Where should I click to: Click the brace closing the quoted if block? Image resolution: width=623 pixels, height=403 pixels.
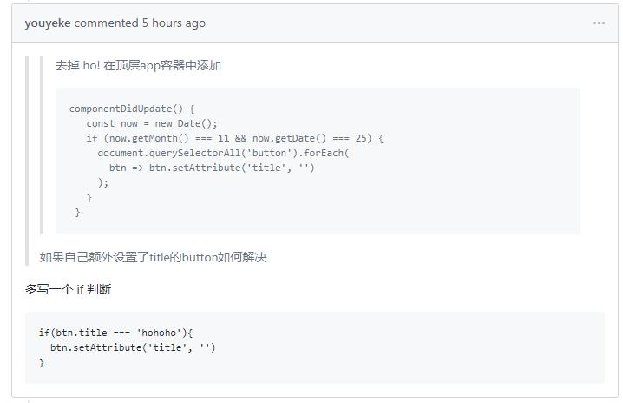coord(89,197)
